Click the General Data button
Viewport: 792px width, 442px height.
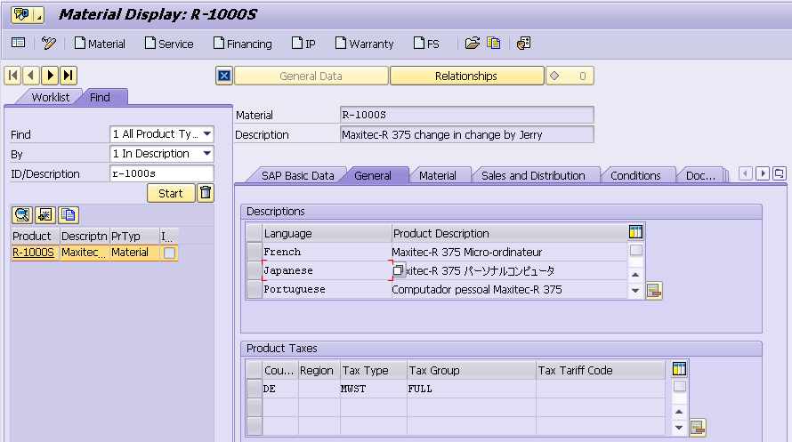[x=311, y=76]
